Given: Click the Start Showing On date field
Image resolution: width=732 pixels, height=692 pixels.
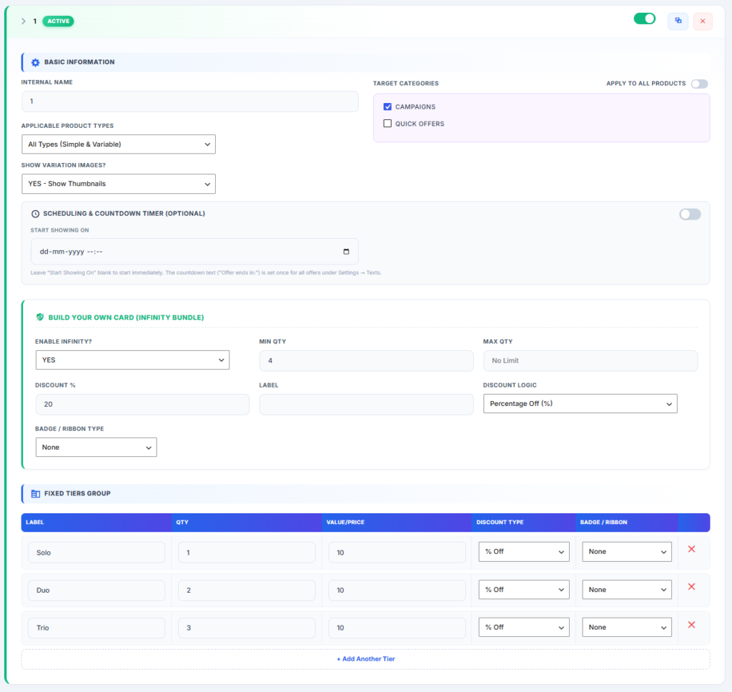Looking at the screenshot, I should (194, 252).
